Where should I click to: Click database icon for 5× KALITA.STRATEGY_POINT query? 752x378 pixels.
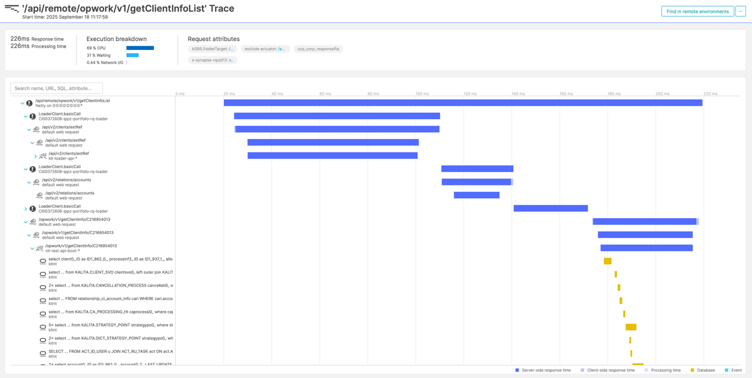[x=43, y=328]
